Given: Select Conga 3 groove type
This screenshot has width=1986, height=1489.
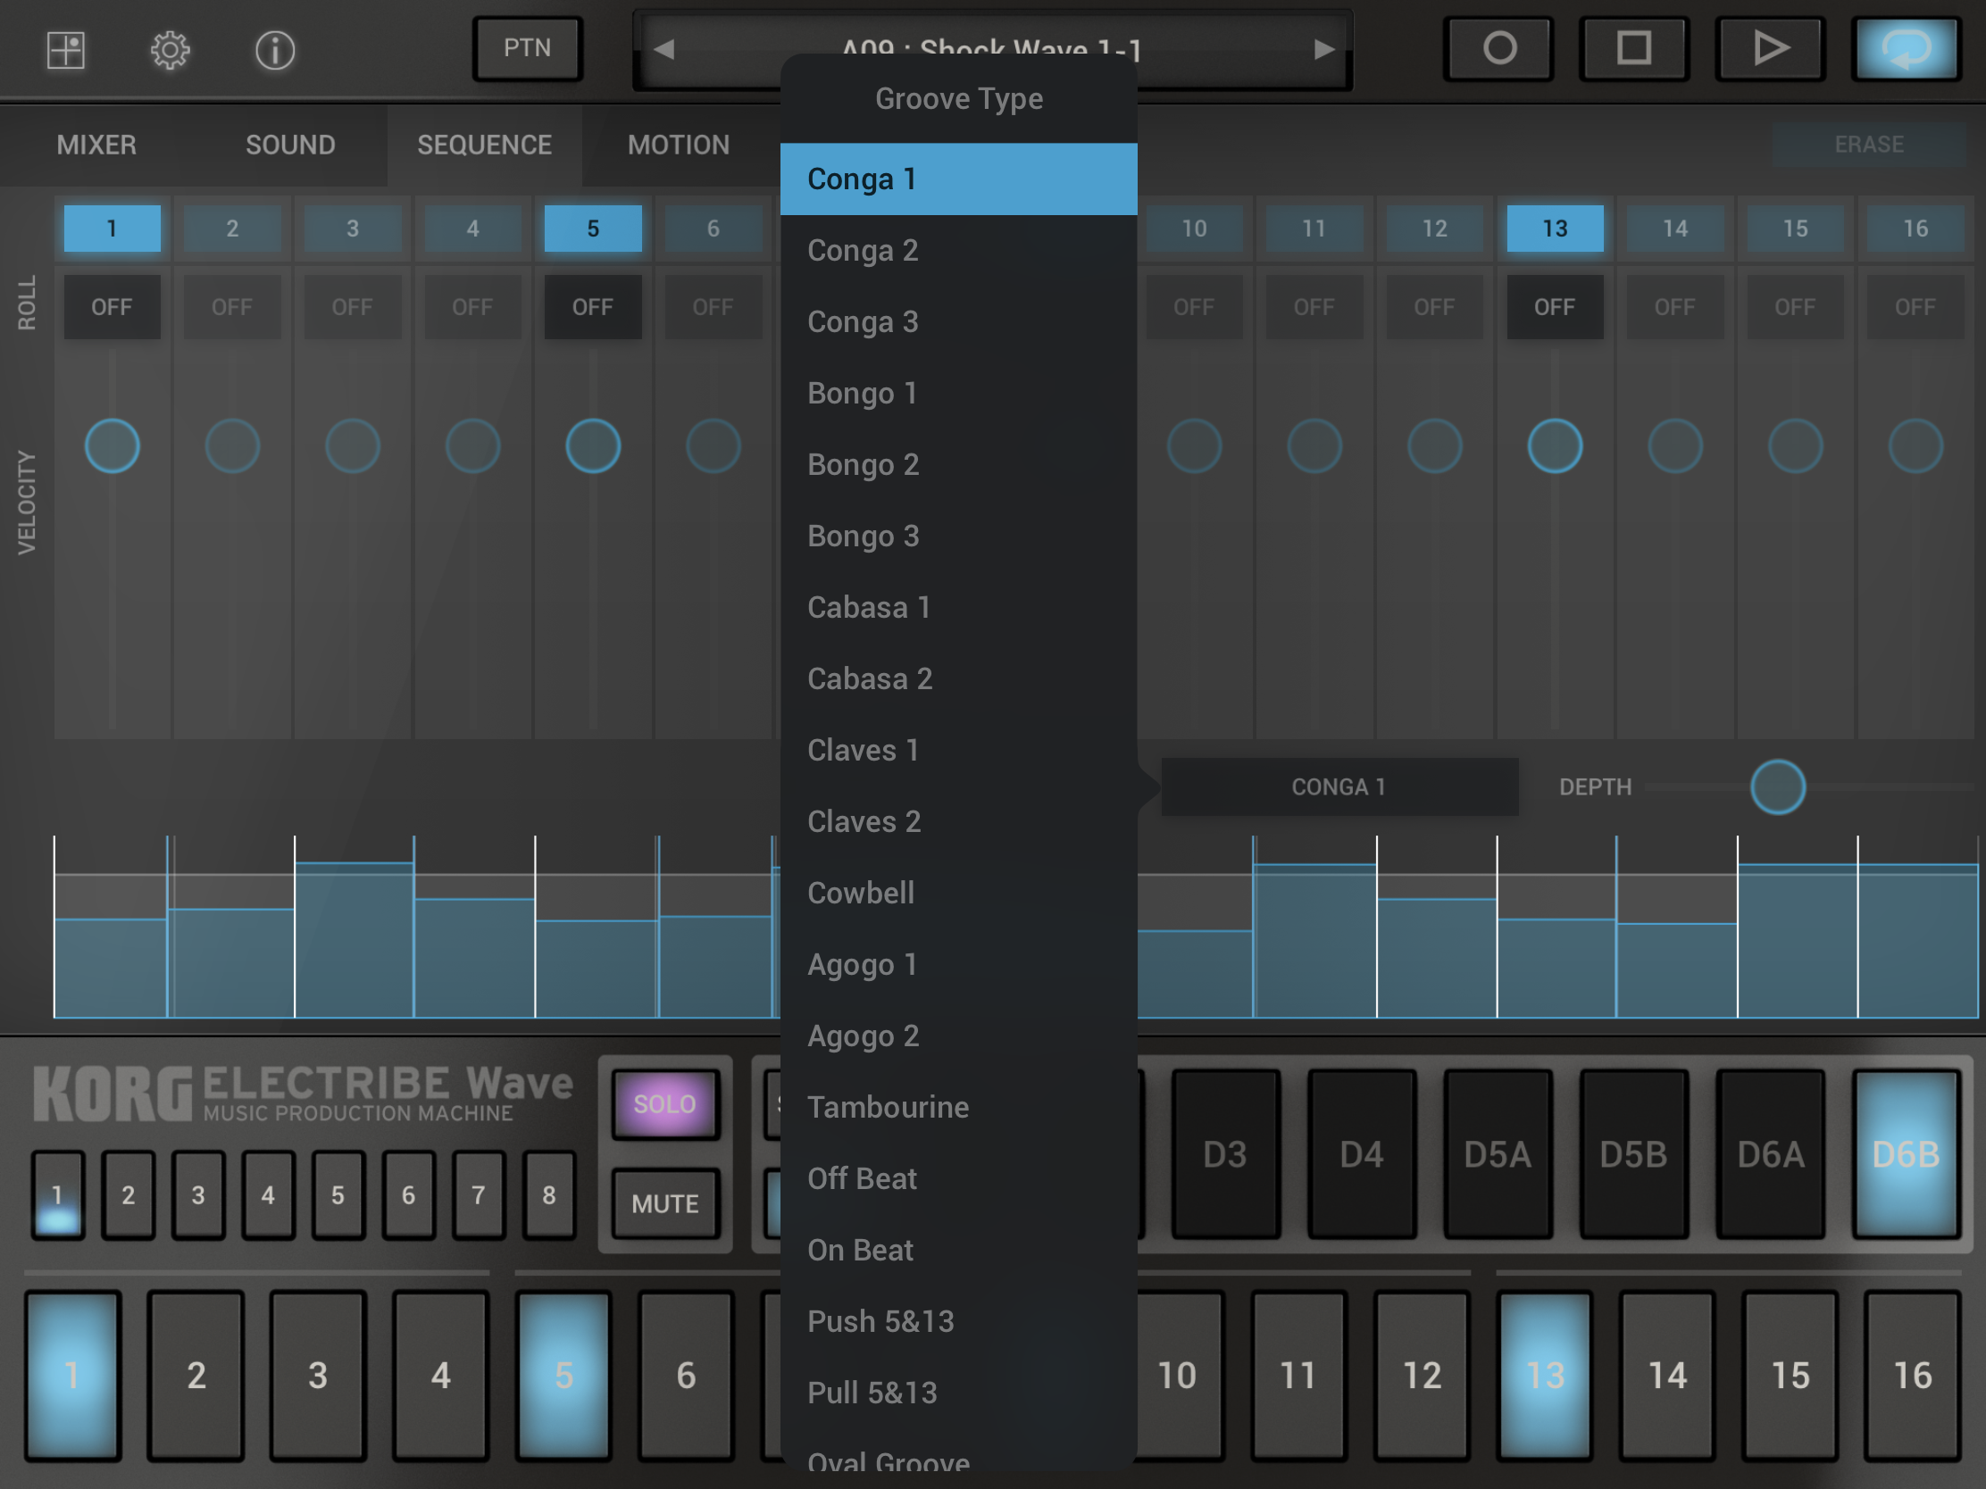Looking at the screenshot, I should click(958, 321).
